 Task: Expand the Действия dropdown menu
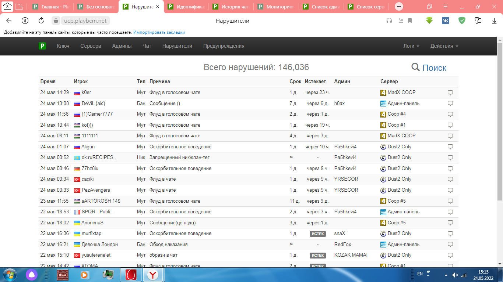444,46
